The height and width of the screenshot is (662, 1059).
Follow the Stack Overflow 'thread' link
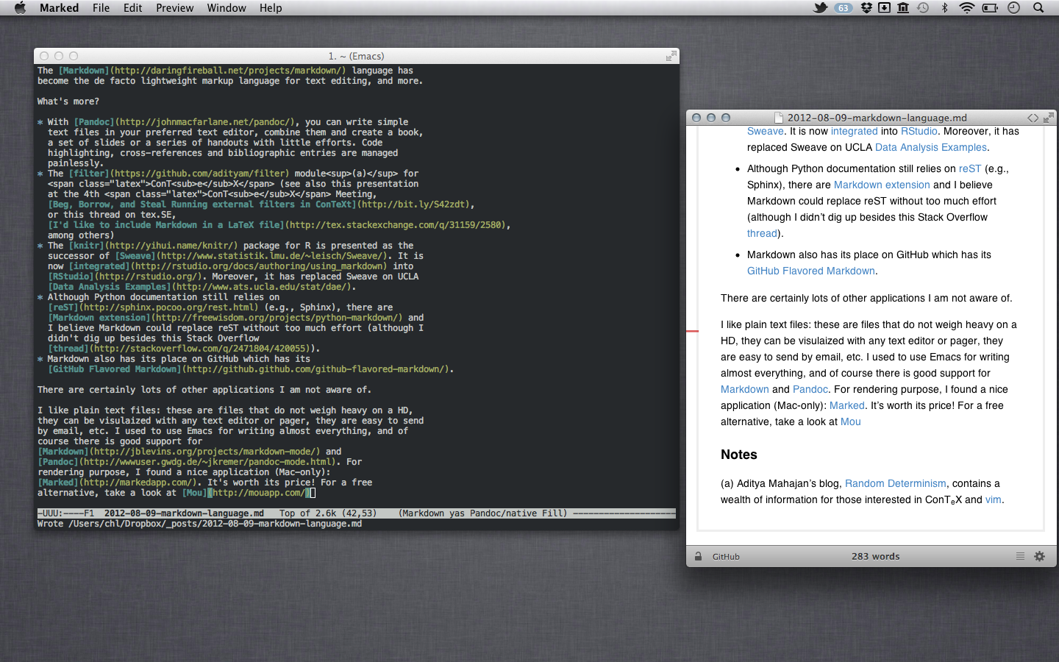(762, 233)
